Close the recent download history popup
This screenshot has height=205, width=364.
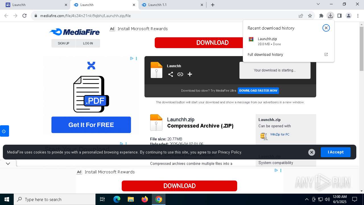pos(326,28)
